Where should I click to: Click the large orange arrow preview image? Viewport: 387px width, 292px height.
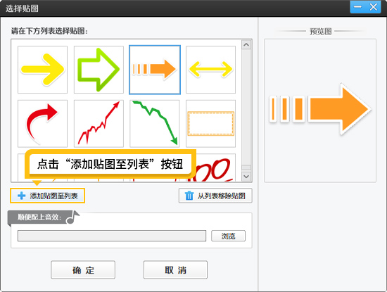320,109
